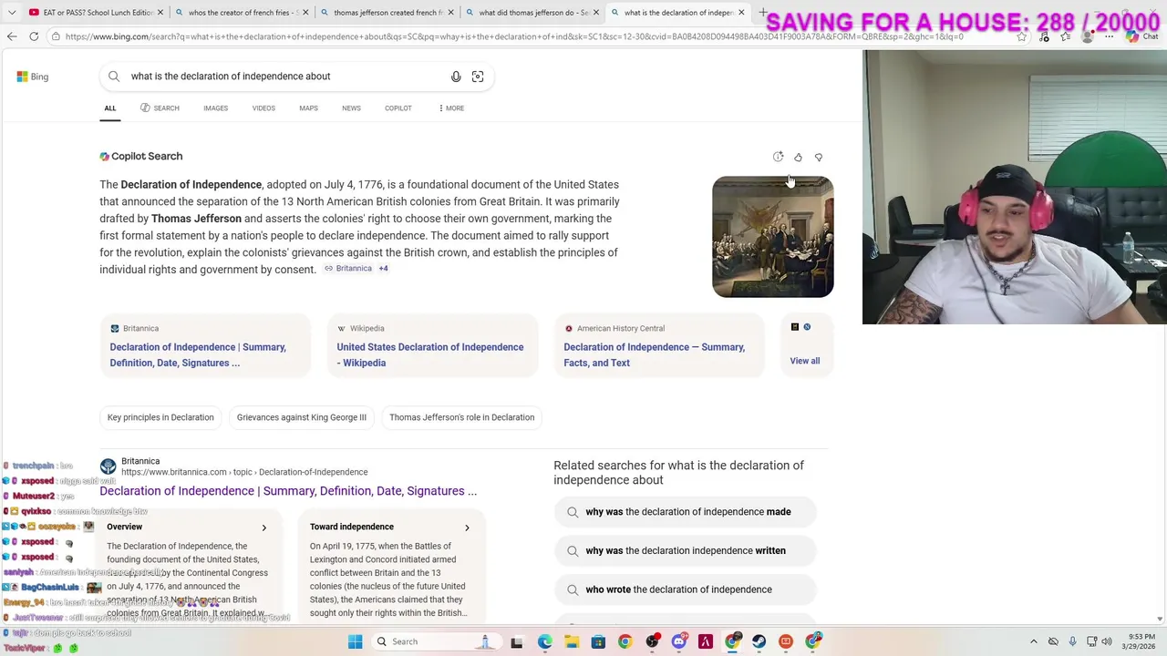Click the browser address bar URL
Viewport: 1167px width, 656px height.
(514, 36)
